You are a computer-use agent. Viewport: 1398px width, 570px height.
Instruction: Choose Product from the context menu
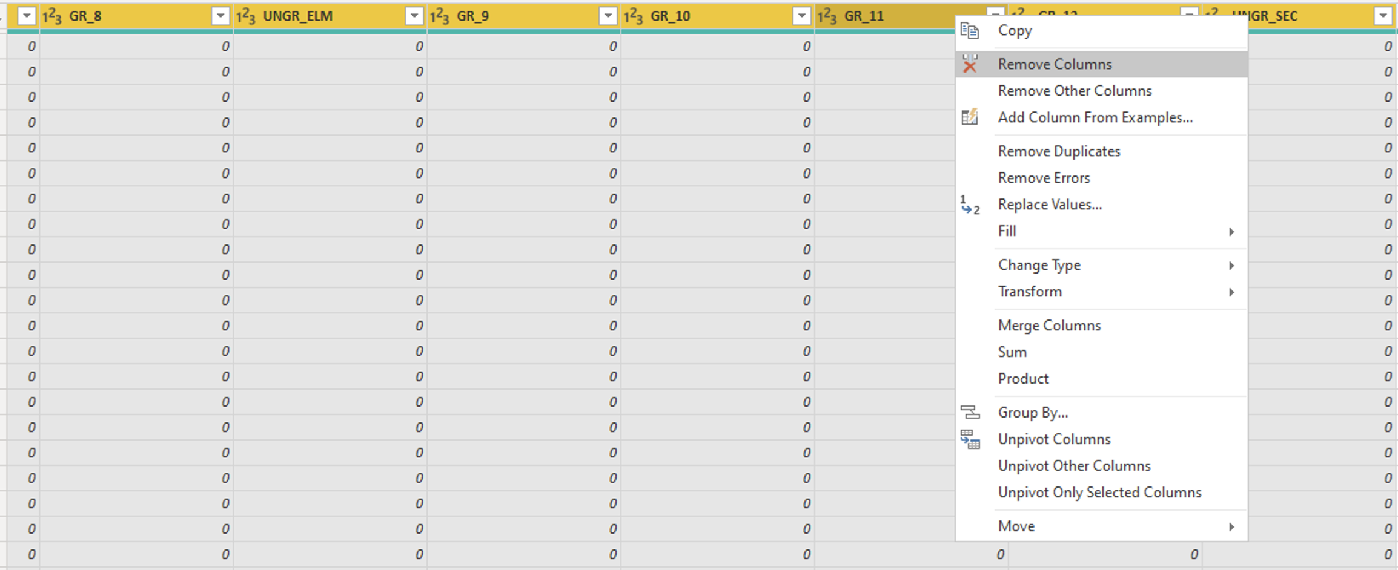point(1101,379)
